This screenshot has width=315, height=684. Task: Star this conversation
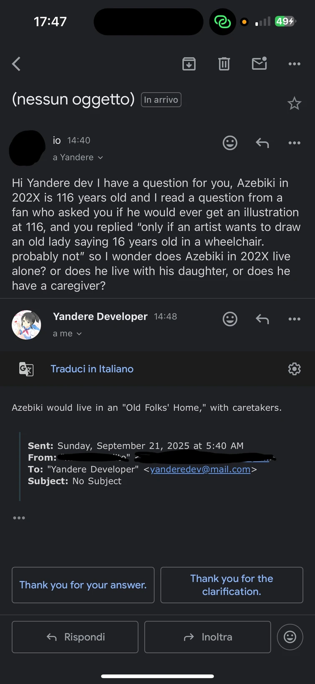click(x=294, y=103)
